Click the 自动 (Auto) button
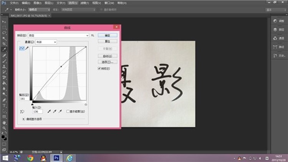Image resolution: width=288 pixels, height=162 pixels. [105, 56]
